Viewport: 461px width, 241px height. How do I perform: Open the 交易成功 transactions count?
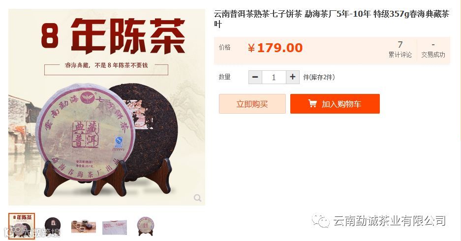(433, 50)
